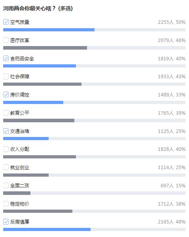Click the 1114人 25% result text
This screenshot has width=189, height=237.
172,168
